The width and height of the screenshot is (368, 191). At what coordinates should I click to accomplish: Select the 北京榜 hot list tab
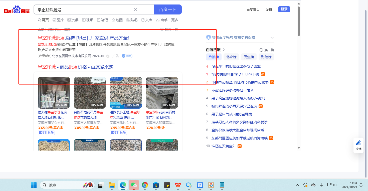click(231, 57)
